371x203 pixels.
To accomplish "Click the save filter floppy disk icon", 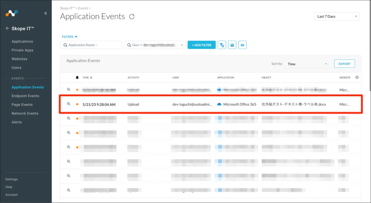I will click(232, 45).
